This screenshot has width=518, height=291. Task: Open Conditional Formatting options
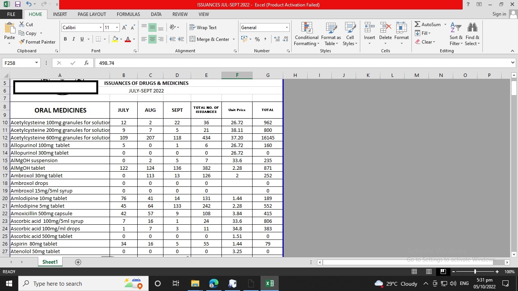click(x=307, y=34)
